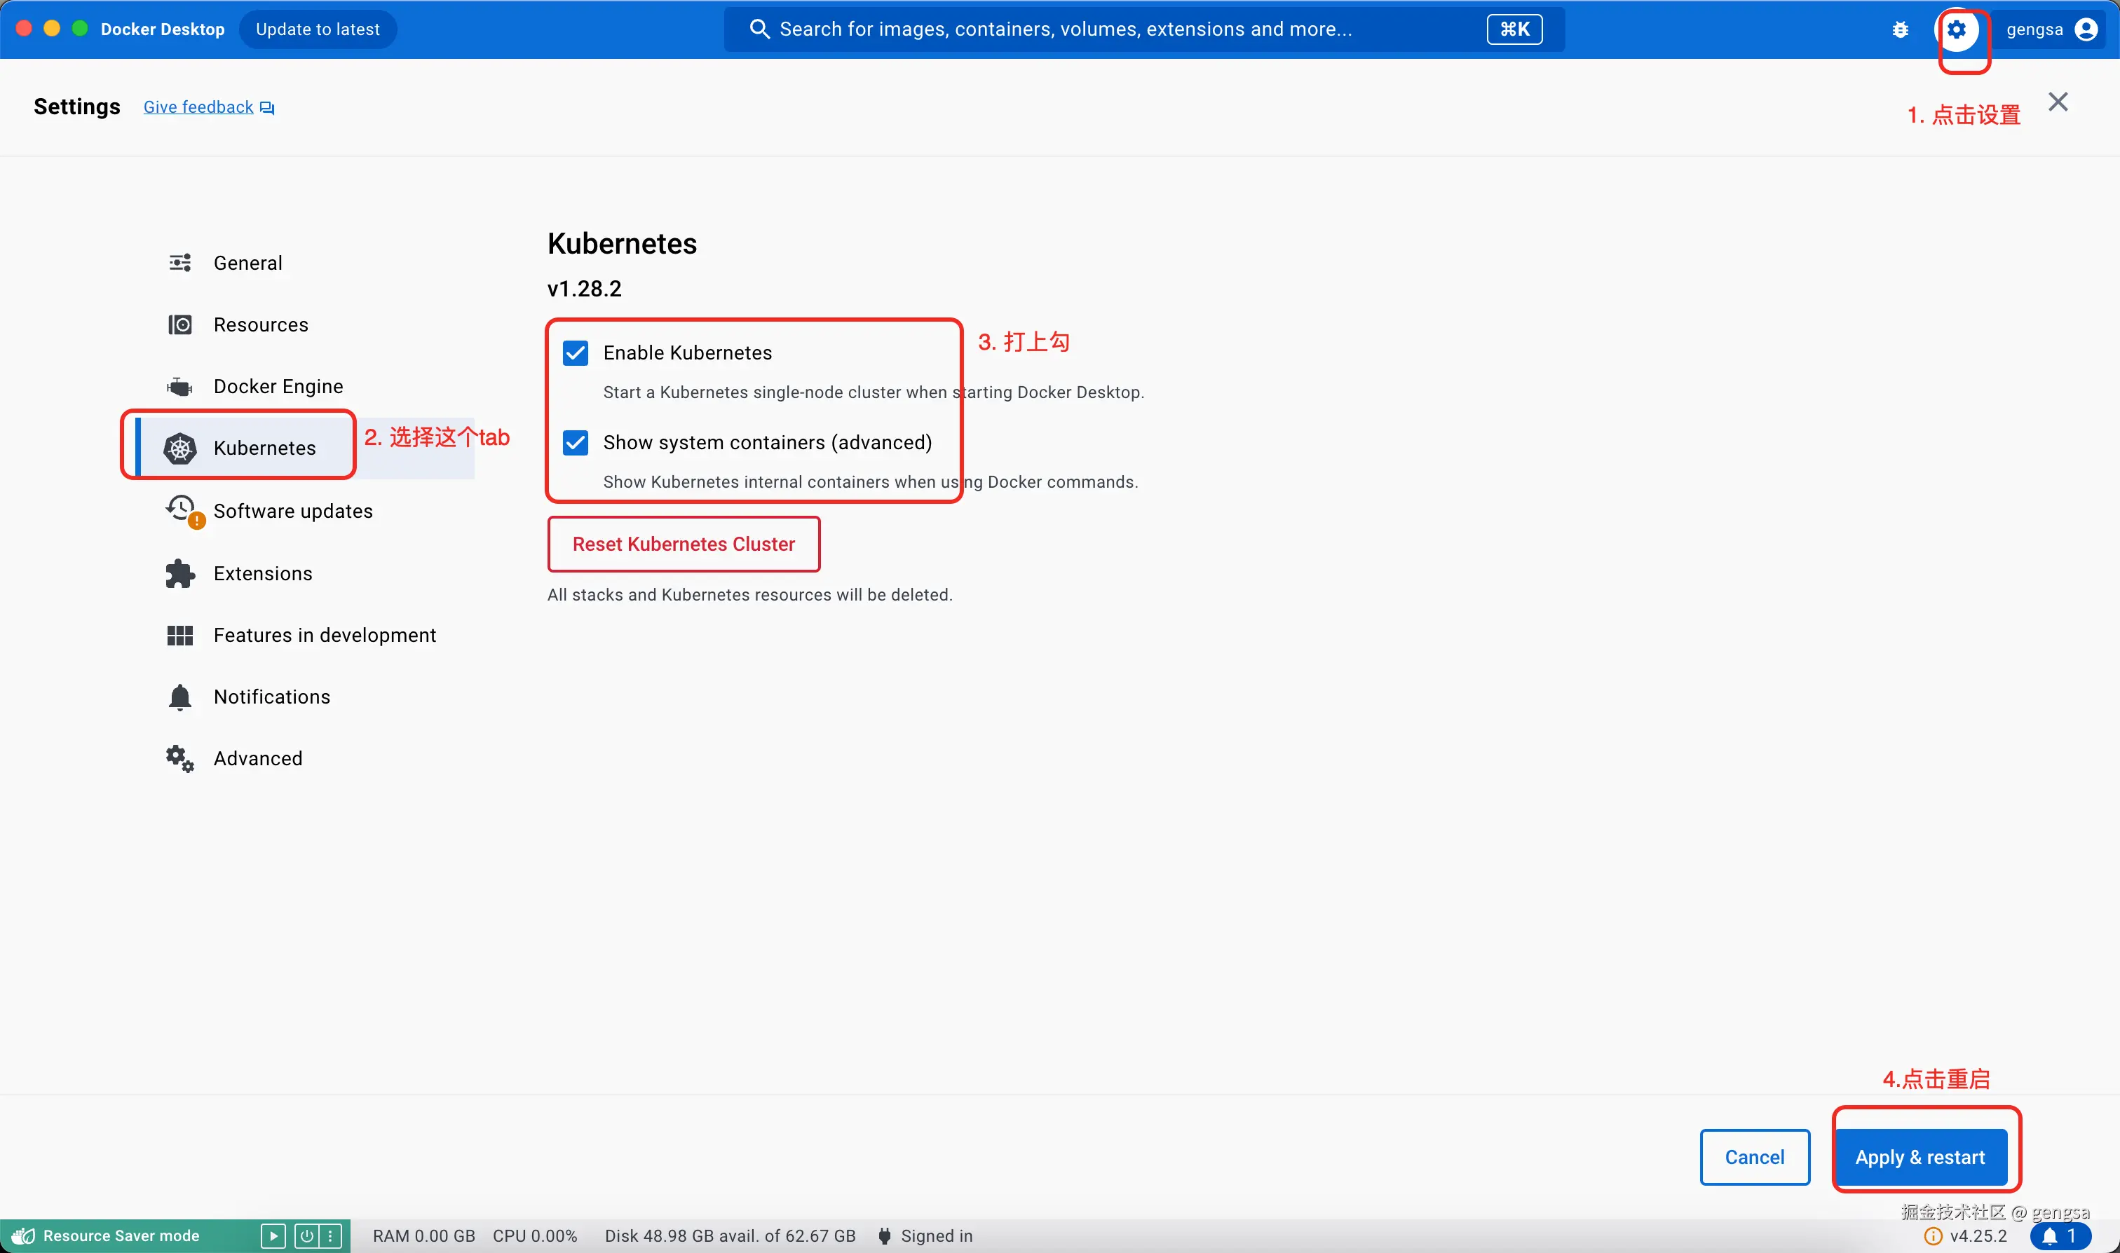Click the version v4.25.2 info icon

click(x=1933, y=1236)
